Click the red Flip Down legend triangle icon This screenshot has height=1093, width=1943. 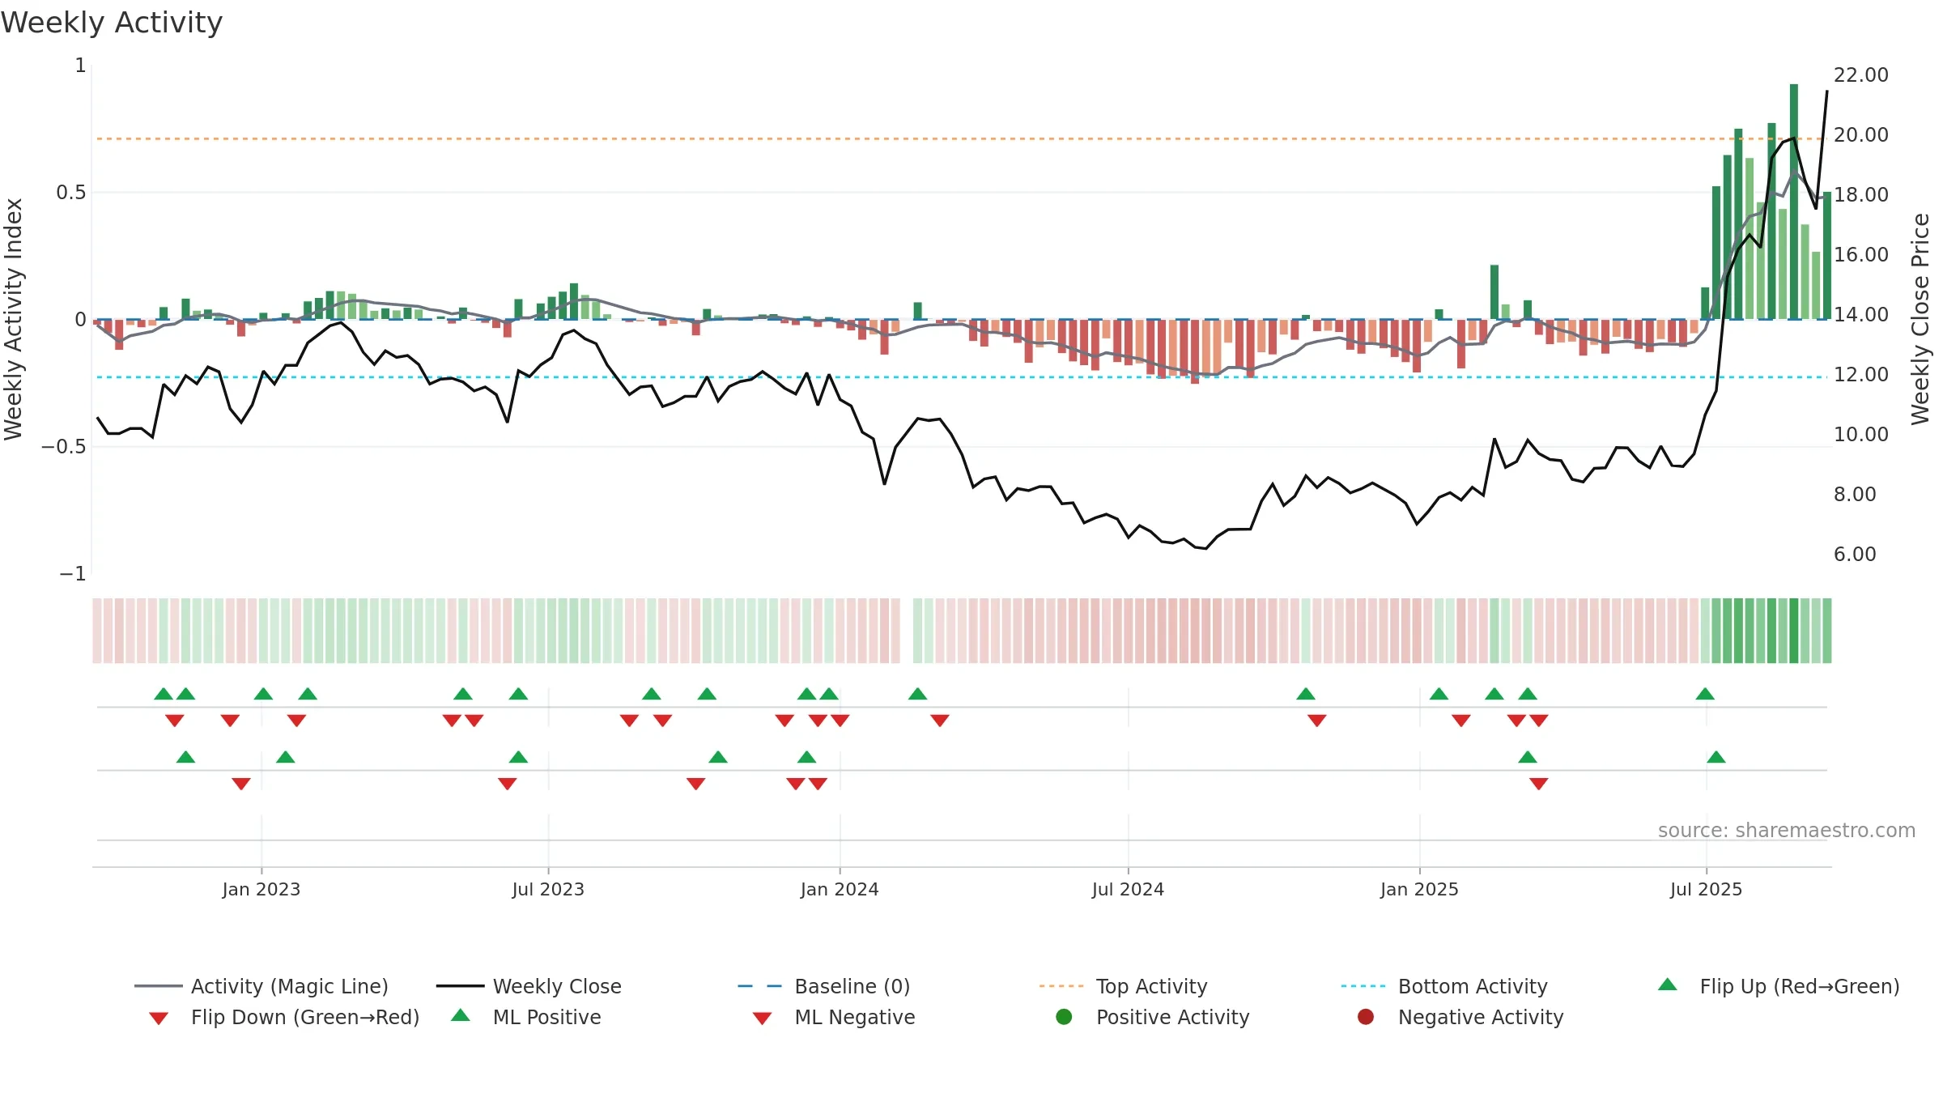[x=159, y=1019]
